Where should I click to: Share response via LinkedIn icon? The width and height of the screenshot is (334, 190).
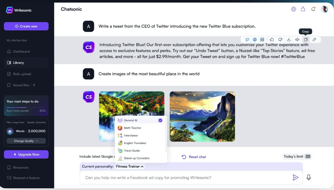tap(262, 39)
